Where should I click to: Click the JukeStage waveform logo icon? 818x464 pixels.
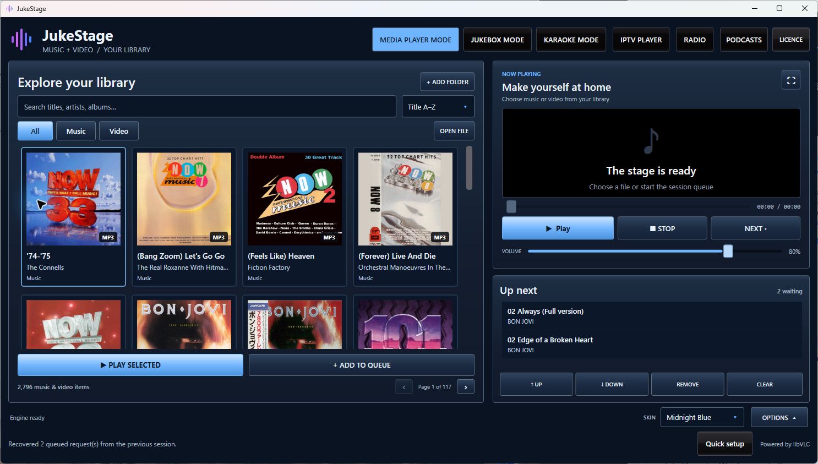(21, 40)
